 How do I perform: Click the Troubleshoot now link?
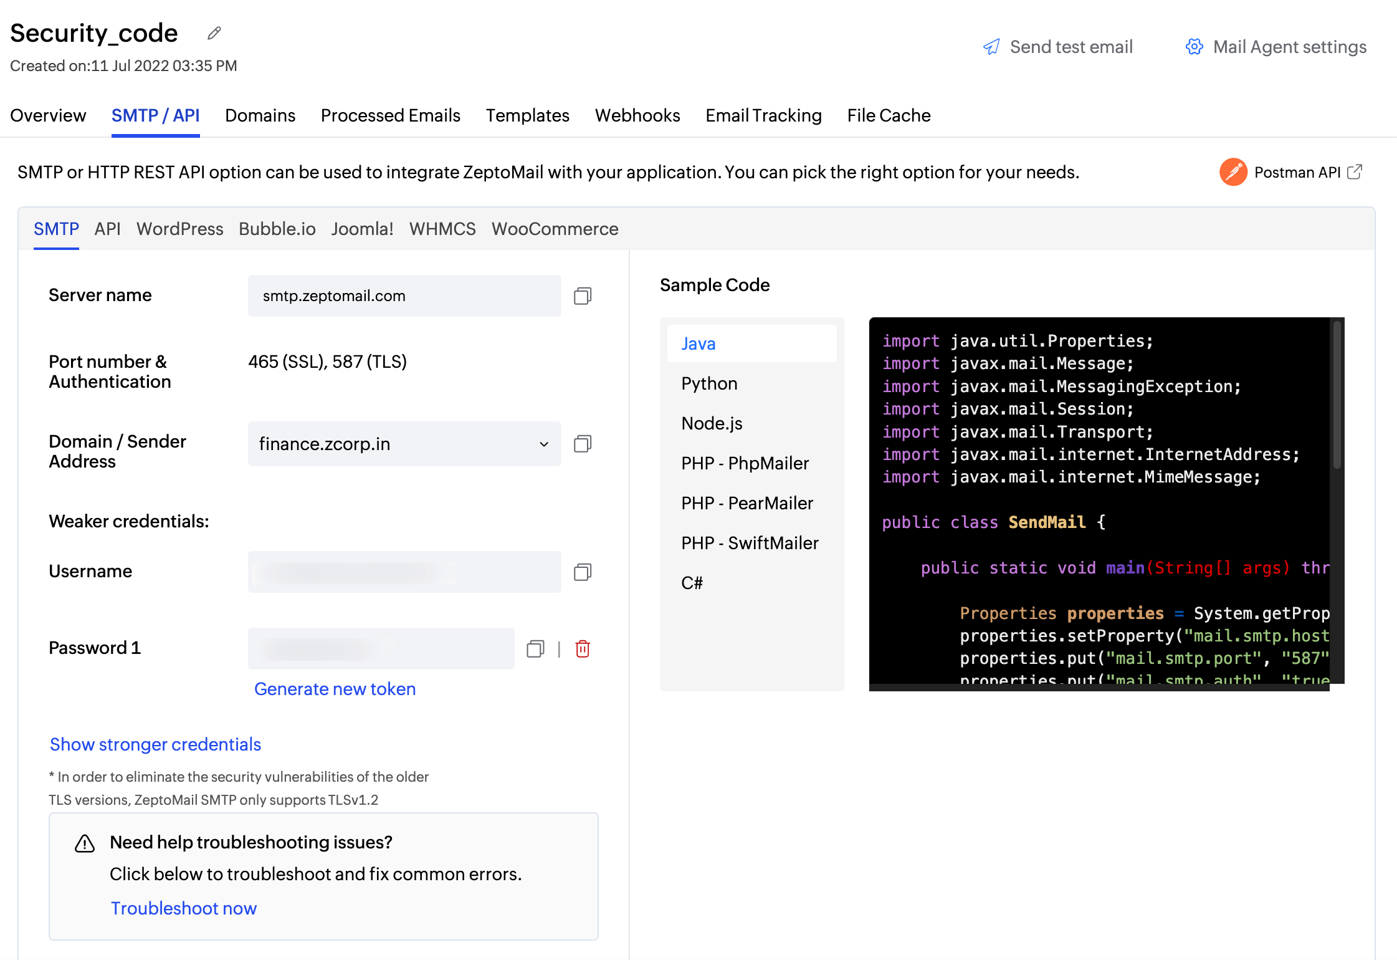183,908
